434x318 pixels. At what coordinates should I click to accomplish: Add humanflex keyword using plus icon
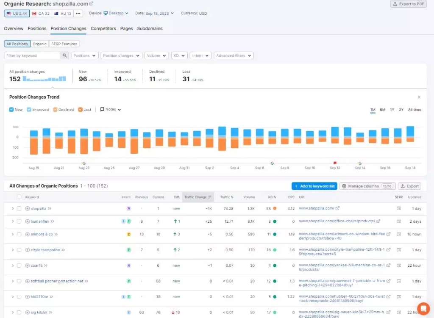(x=28, y=221)
